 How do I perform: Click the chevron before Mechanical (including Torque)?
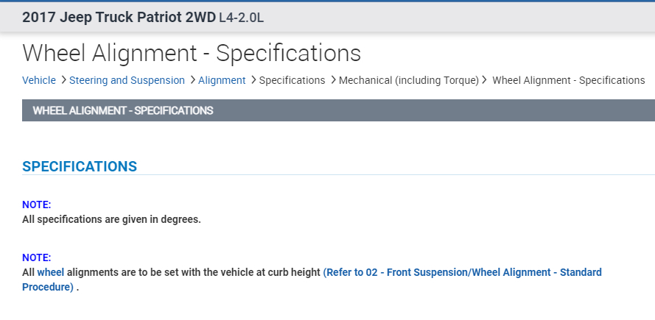[333, 80]
